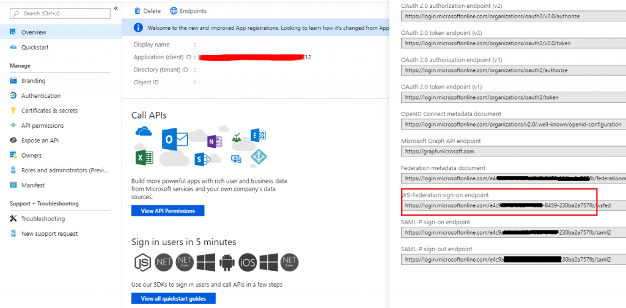Click the SharePoint icon
Screen dimensions: 626x308
click(202, 159)
